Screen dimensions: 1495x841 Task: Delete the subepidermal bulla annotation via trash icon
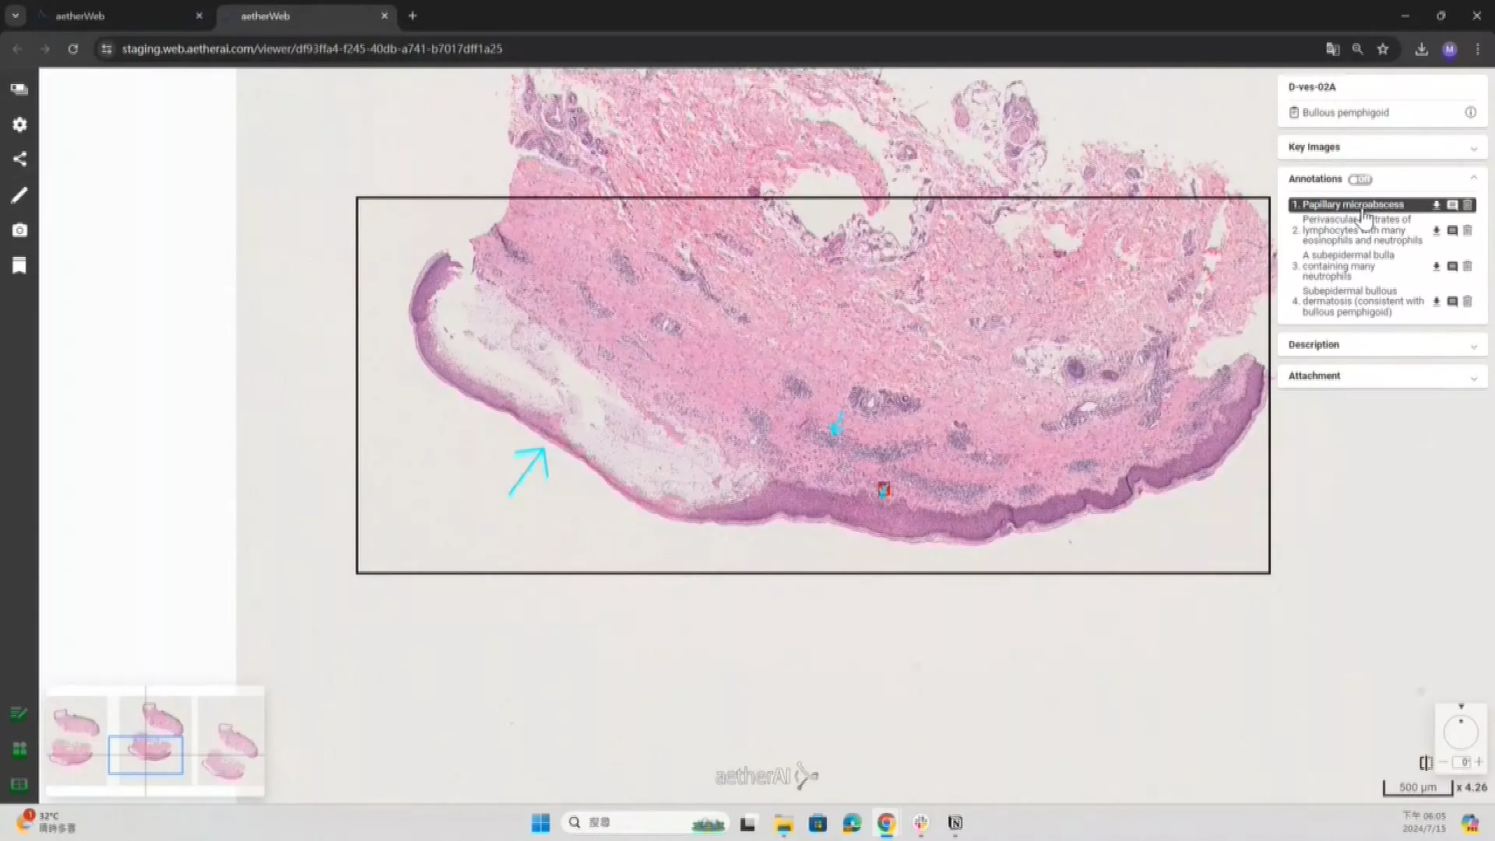(1468, 266)
